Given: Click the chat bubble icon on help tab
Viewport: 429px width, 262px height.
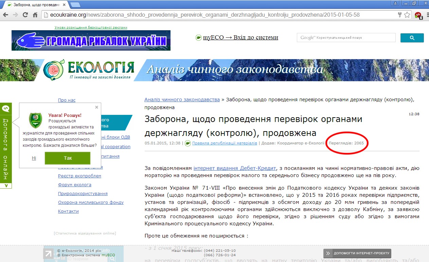Looking at the screenshot, I should coord(5,109).
